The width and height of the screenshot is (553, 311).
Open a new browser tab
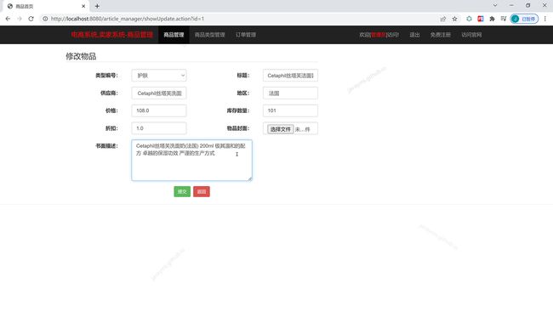coord(97,6)
